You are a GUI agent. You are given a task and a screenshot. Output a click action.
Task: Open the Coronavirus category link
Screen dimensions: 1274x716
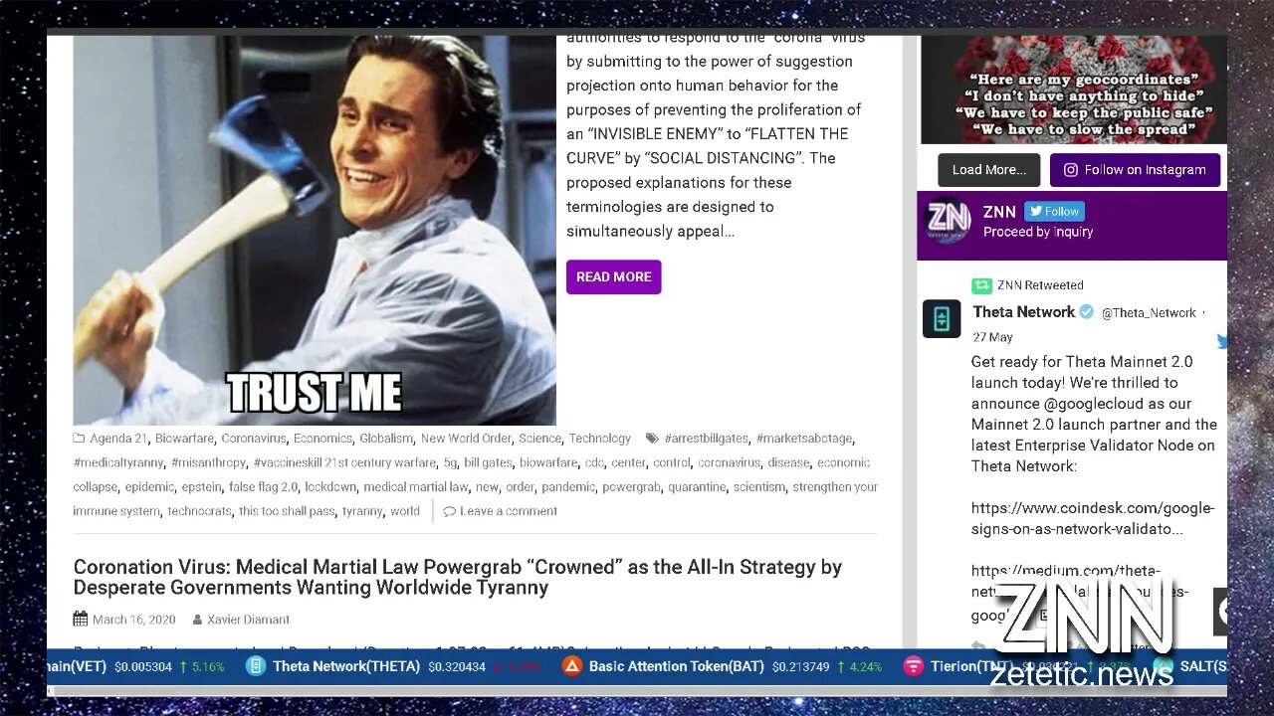254,439
